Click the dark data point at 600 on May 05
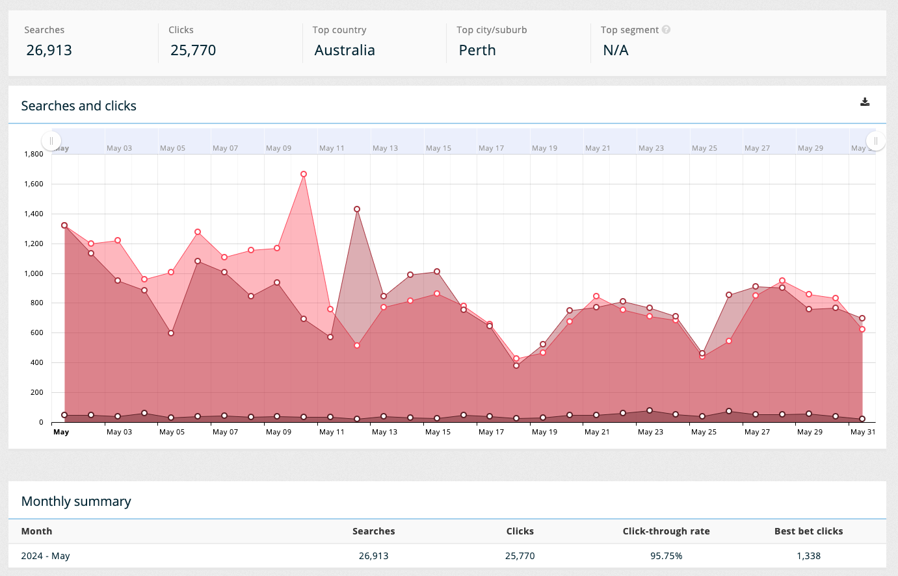Screen dimensions: 898x576 point(171,333)
